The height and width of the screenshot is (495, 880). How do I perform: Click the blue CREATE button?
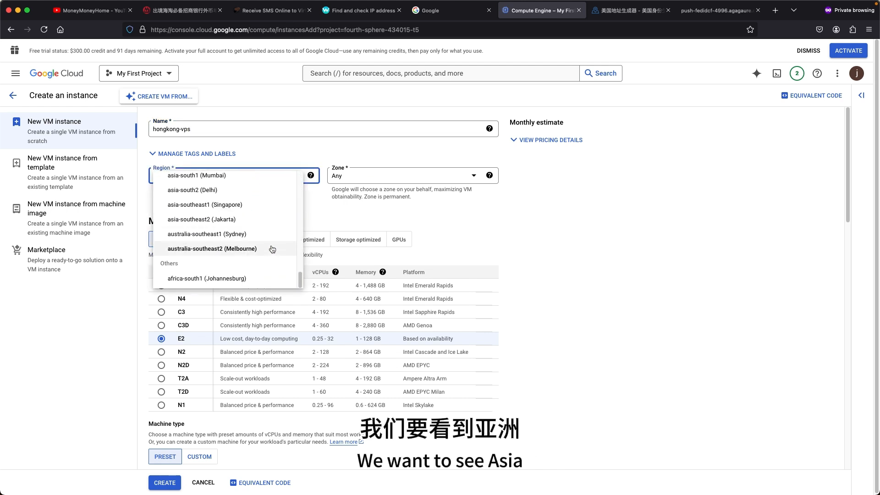[x=165, y=483]
